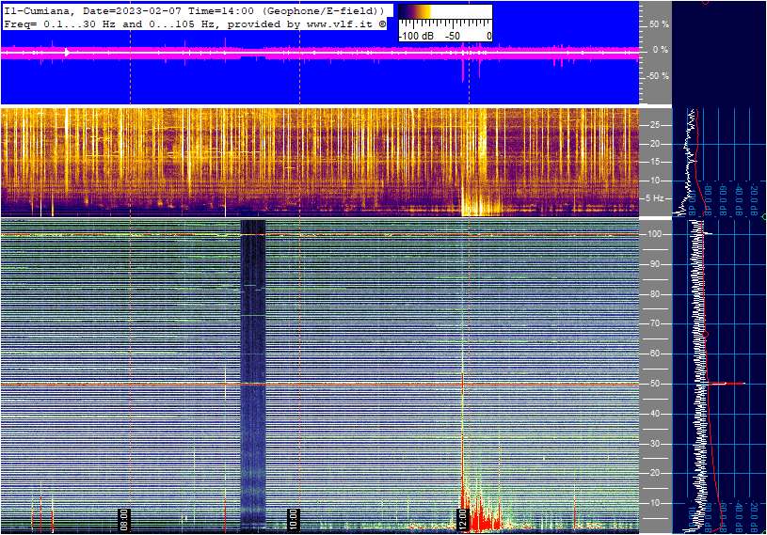Click the 30 Hz tick on lower axis
767x535 pixels.
(654, 443)
